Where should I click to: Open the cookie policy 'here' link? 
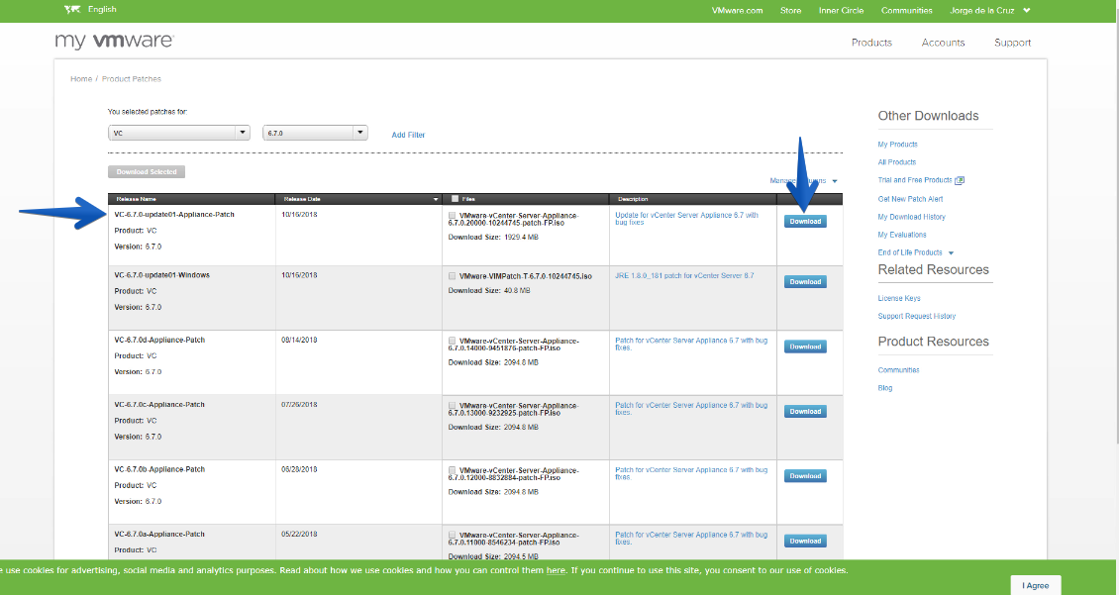(556, 570)
